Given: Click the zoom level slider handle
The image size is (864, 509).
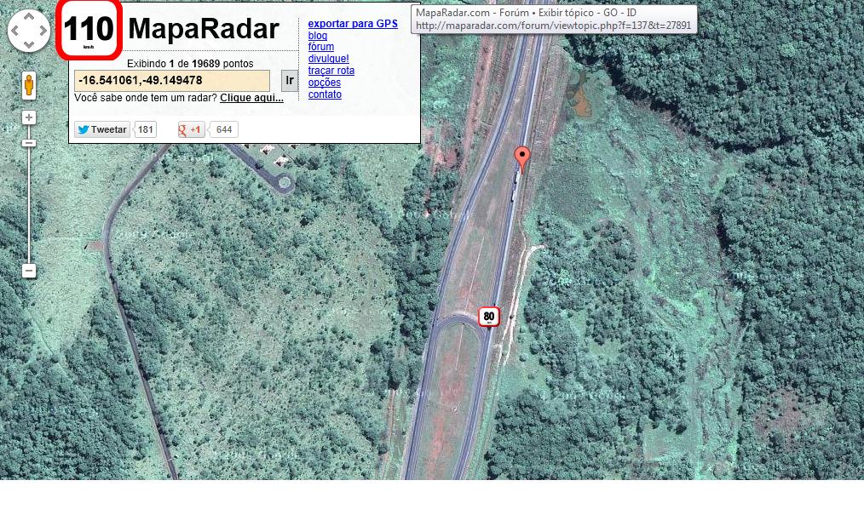Looking at the screenshot, I should click(29, 143).
